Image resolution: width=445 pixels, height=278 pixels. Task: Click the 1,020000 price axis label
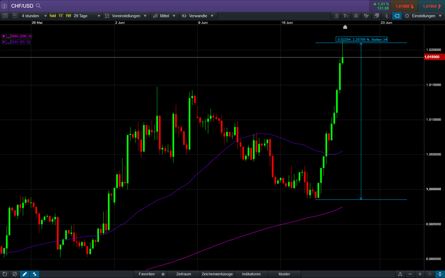(x=434, y=50)
